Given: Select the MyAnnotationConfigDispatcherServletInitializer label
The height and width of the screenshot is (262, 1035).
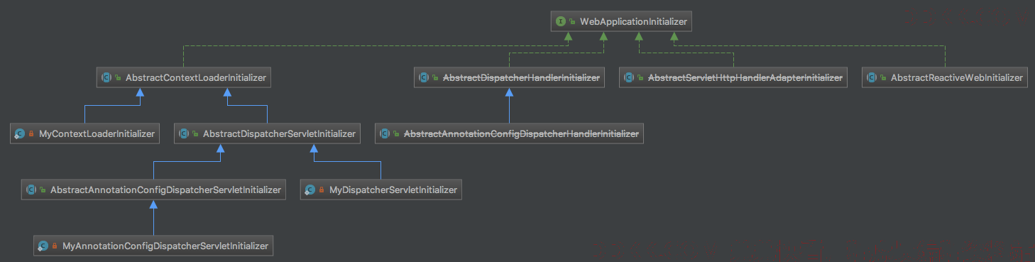Looking at the screenshot, I should tap(165, 246).
